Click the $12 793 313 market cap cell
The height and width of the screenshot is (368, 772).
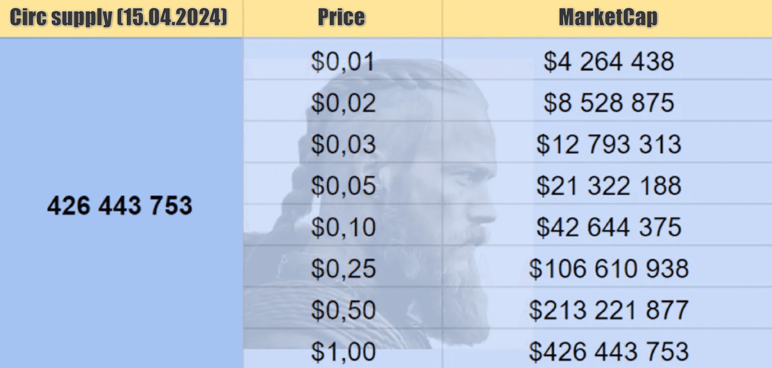tap(607, 142)
